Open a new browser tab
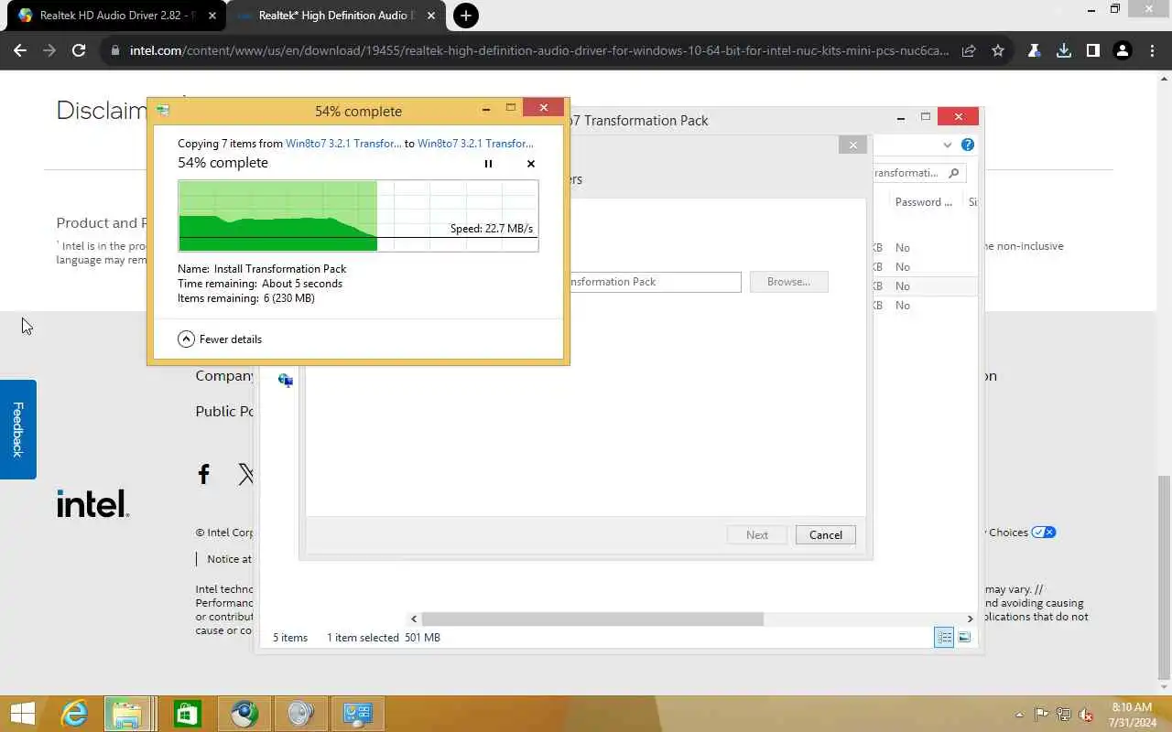Viewport: 1172px width, 732px height. click(466, 16)
